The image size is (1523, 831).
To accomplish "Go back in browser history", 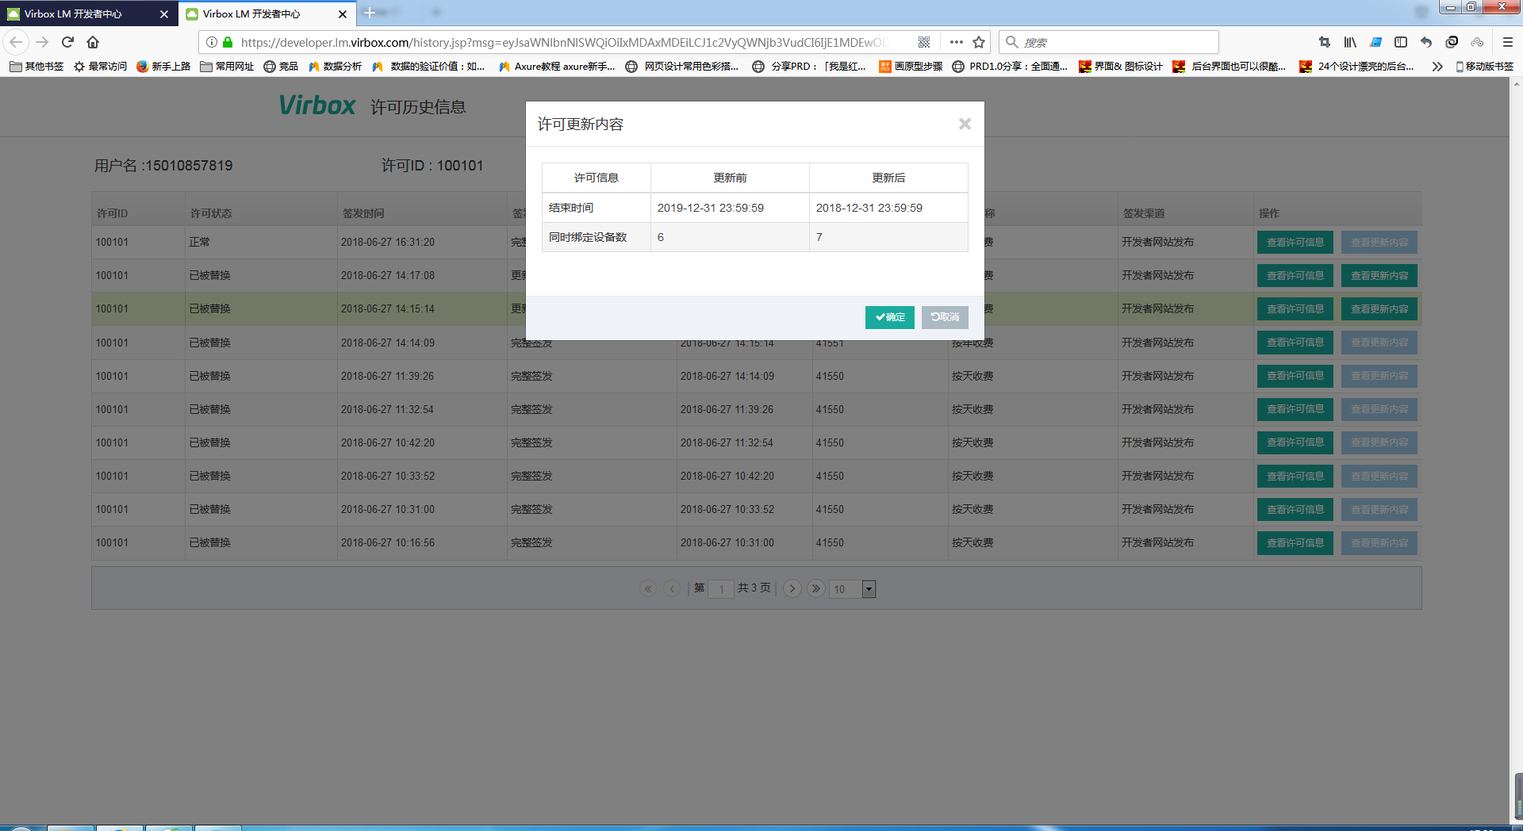I will pos(16,42).
